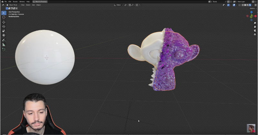Toggle viewport overlays display
The height and width of the screenshot is (135, 258).
234,5
